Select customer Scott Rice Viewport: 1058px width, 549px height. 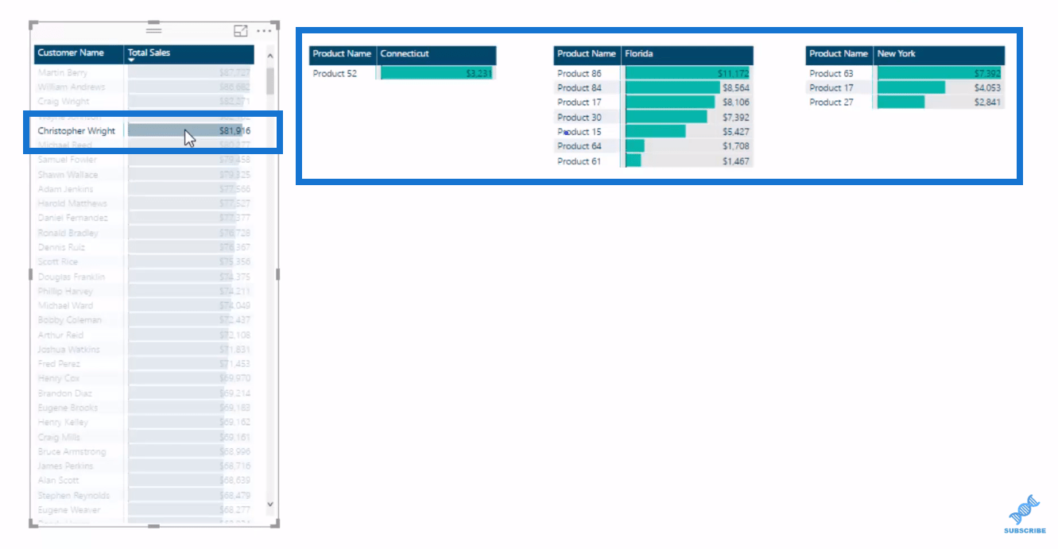click(57, 261)
